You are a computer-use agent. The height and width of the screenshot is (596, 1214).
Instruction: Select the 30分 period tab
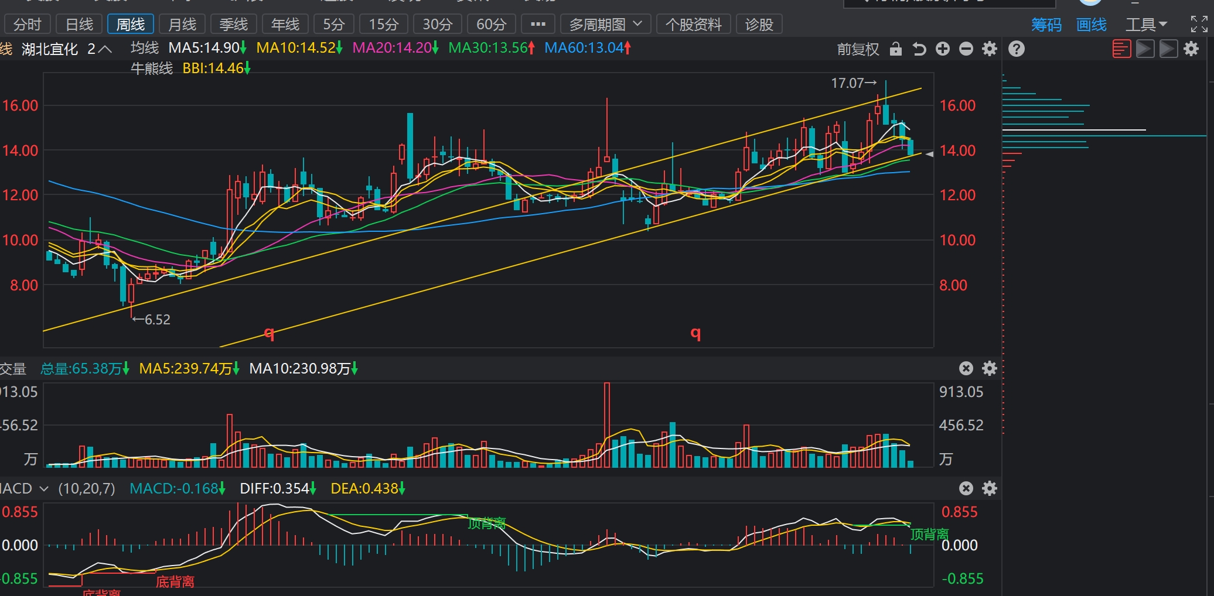tap(438, 24)
